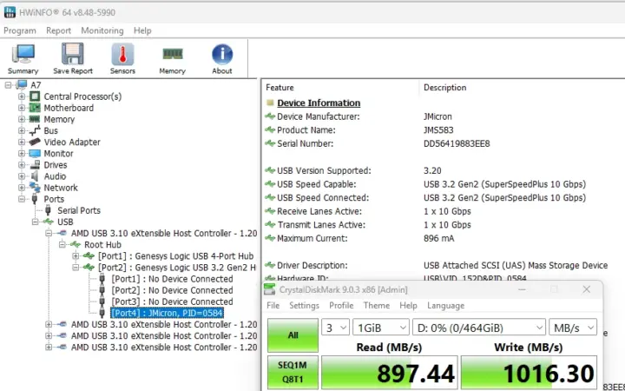Select the Bus tree icon
The height and width of the screenshot is (391, 625).
coord(35,130)
